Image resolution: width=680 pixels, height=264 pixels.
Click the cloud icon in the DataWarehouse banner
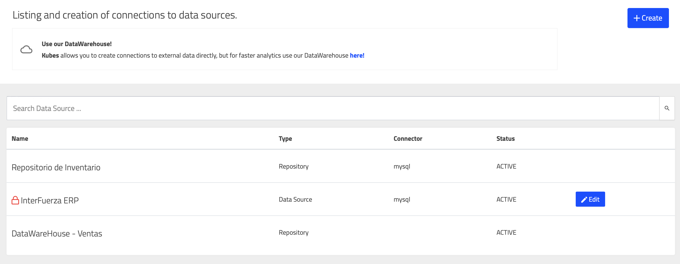tap(26, 50)
